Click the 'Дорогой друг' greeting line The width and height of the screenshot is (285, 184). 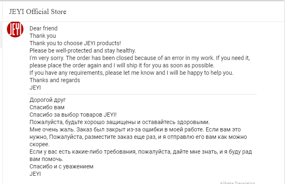tap(48, 100)
